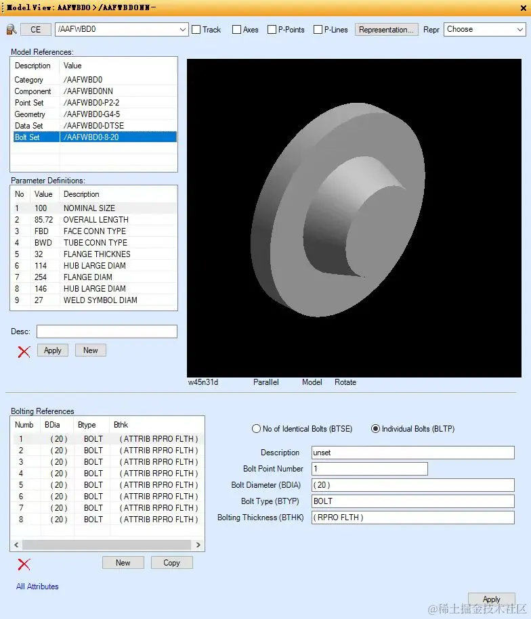This screenshot has height=619, width=531.
Task: Select parameter 2 OVERALL LENGTH
Action: coord(95,219)
